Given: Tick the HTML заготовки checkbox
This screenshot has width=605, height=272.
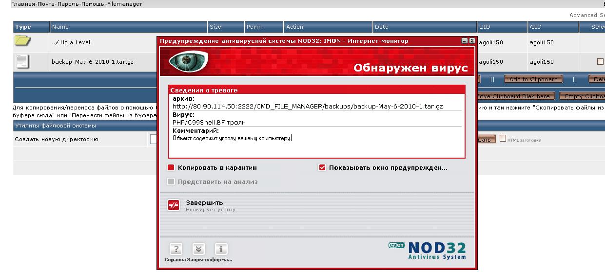Looking at the screenshot, I should tap(503, 140).
